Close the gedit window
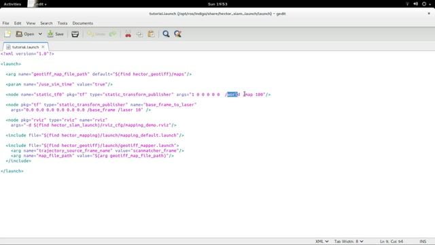Viewport: 435px width, 245px height. click(x=429, y=14)
